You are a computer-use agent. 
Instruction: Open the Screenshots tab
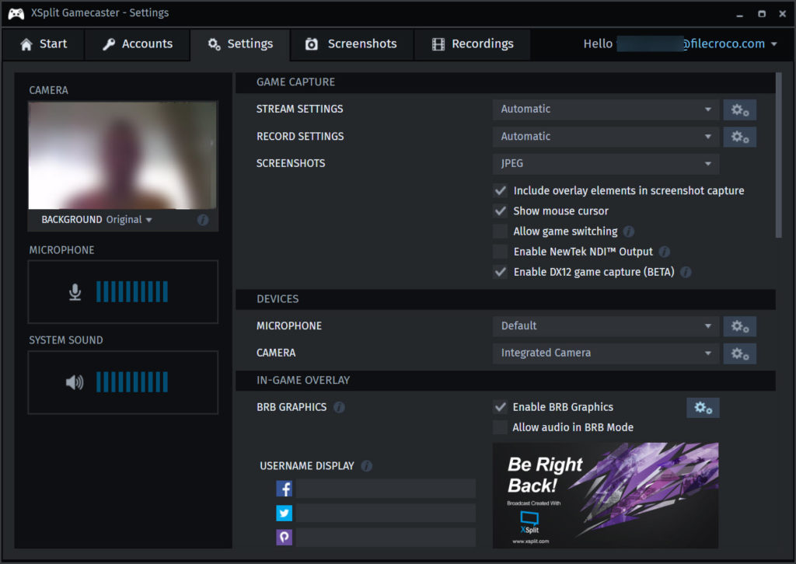[351, 44]
